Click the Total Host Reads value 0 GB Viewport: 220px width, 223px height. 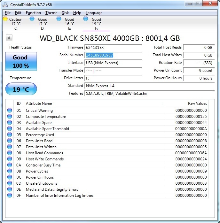tap(199, 47)
